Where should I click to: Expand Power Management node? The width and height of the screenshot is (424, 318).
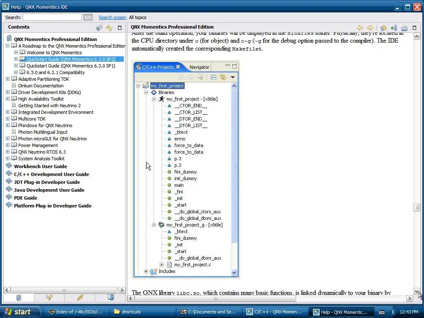[7, 145]
